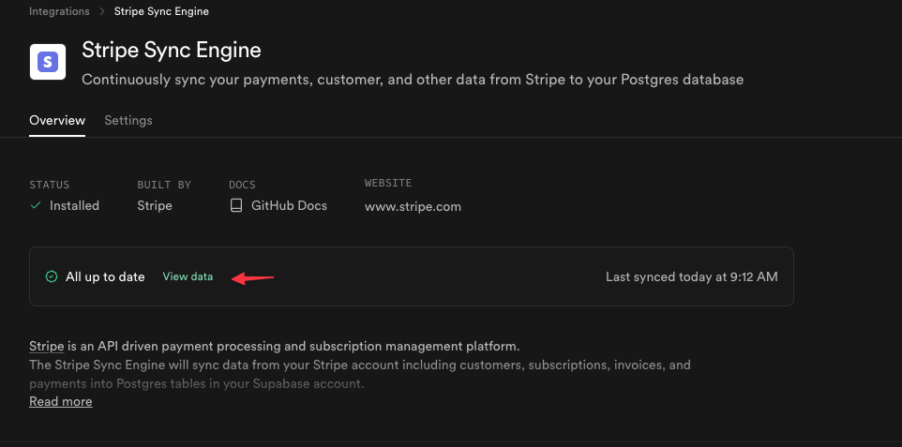Follow the underlined Stripe link in description
902x447 pixels.
(47, 346)
